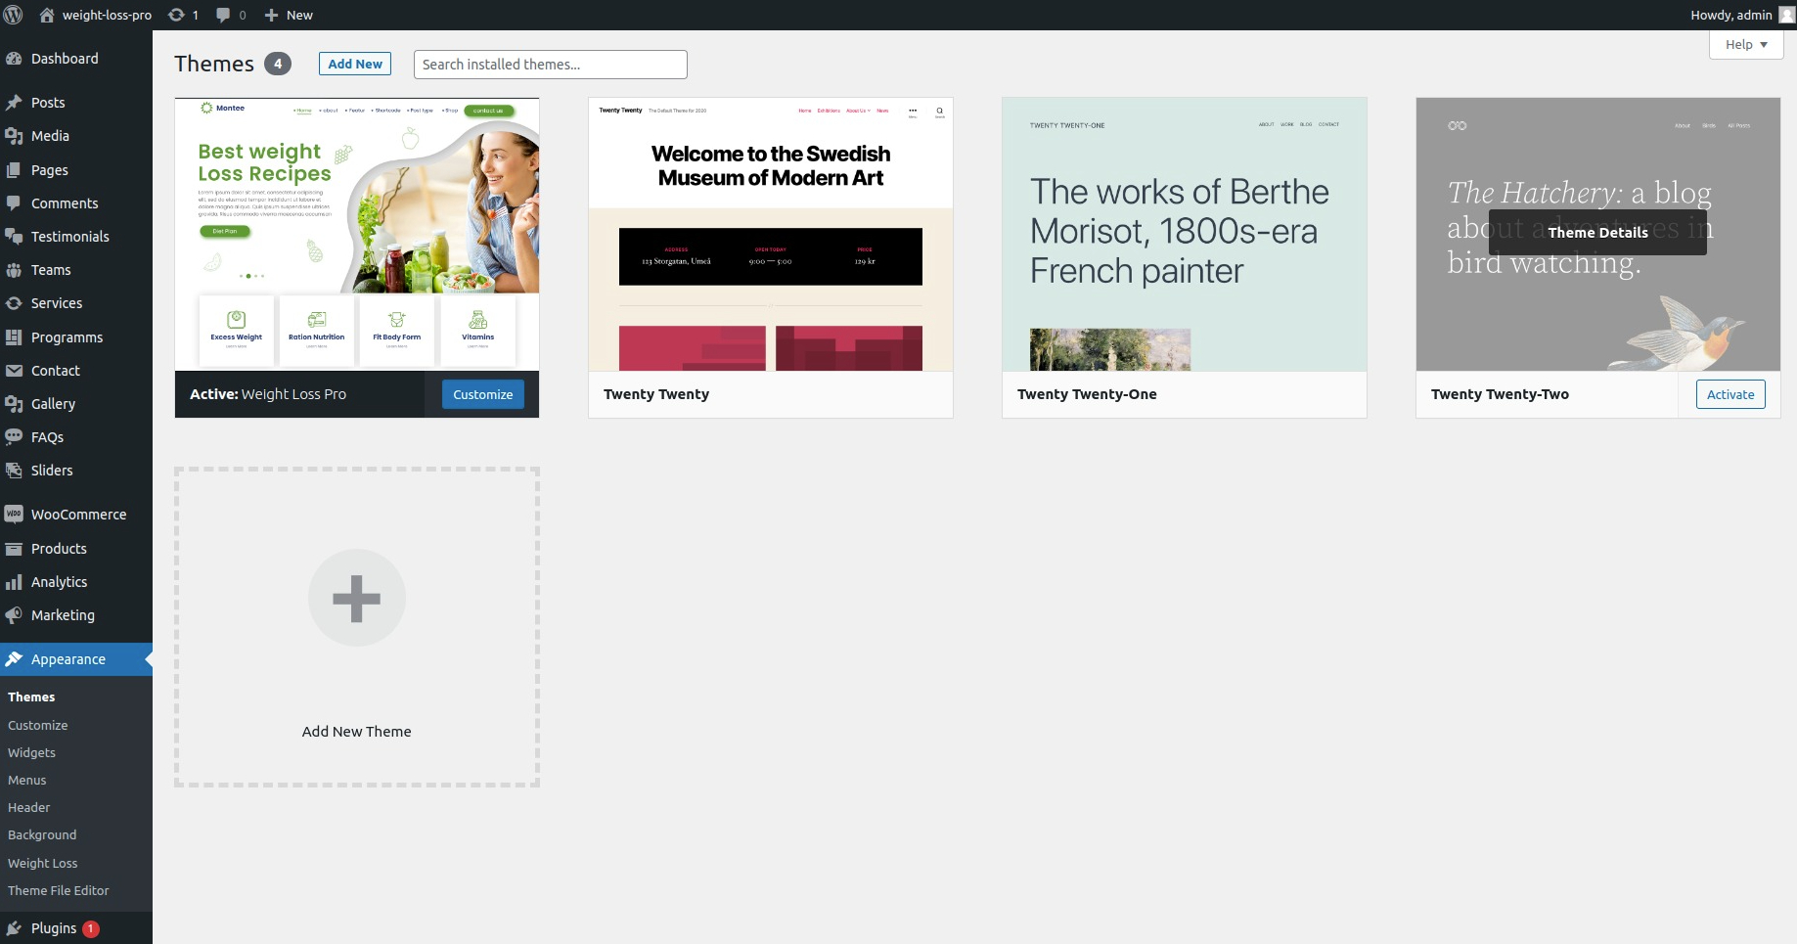The image size is (1797, 944).
Task: Open the Menus submenu item
Action: [27, 781]
